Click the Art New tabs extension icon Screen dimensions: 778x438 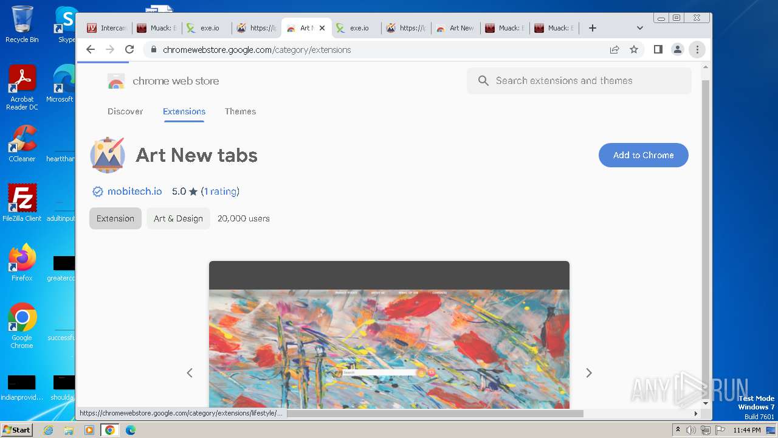click(x=108, y=155)
